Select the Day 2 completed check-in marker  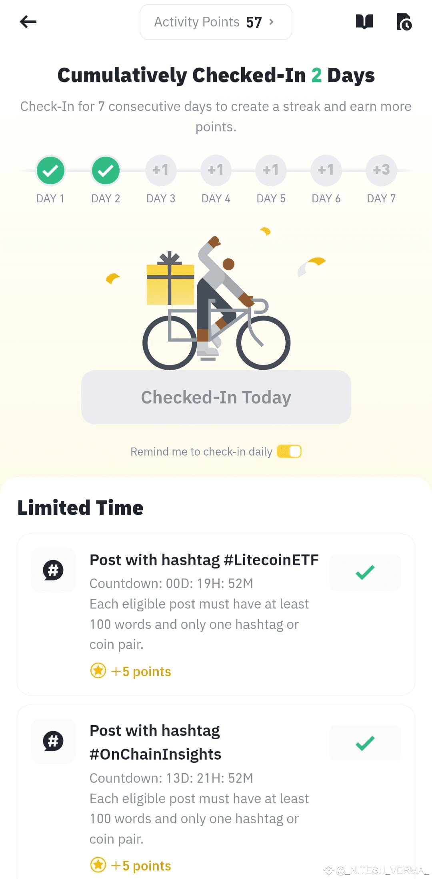click(x=106, y=171)
